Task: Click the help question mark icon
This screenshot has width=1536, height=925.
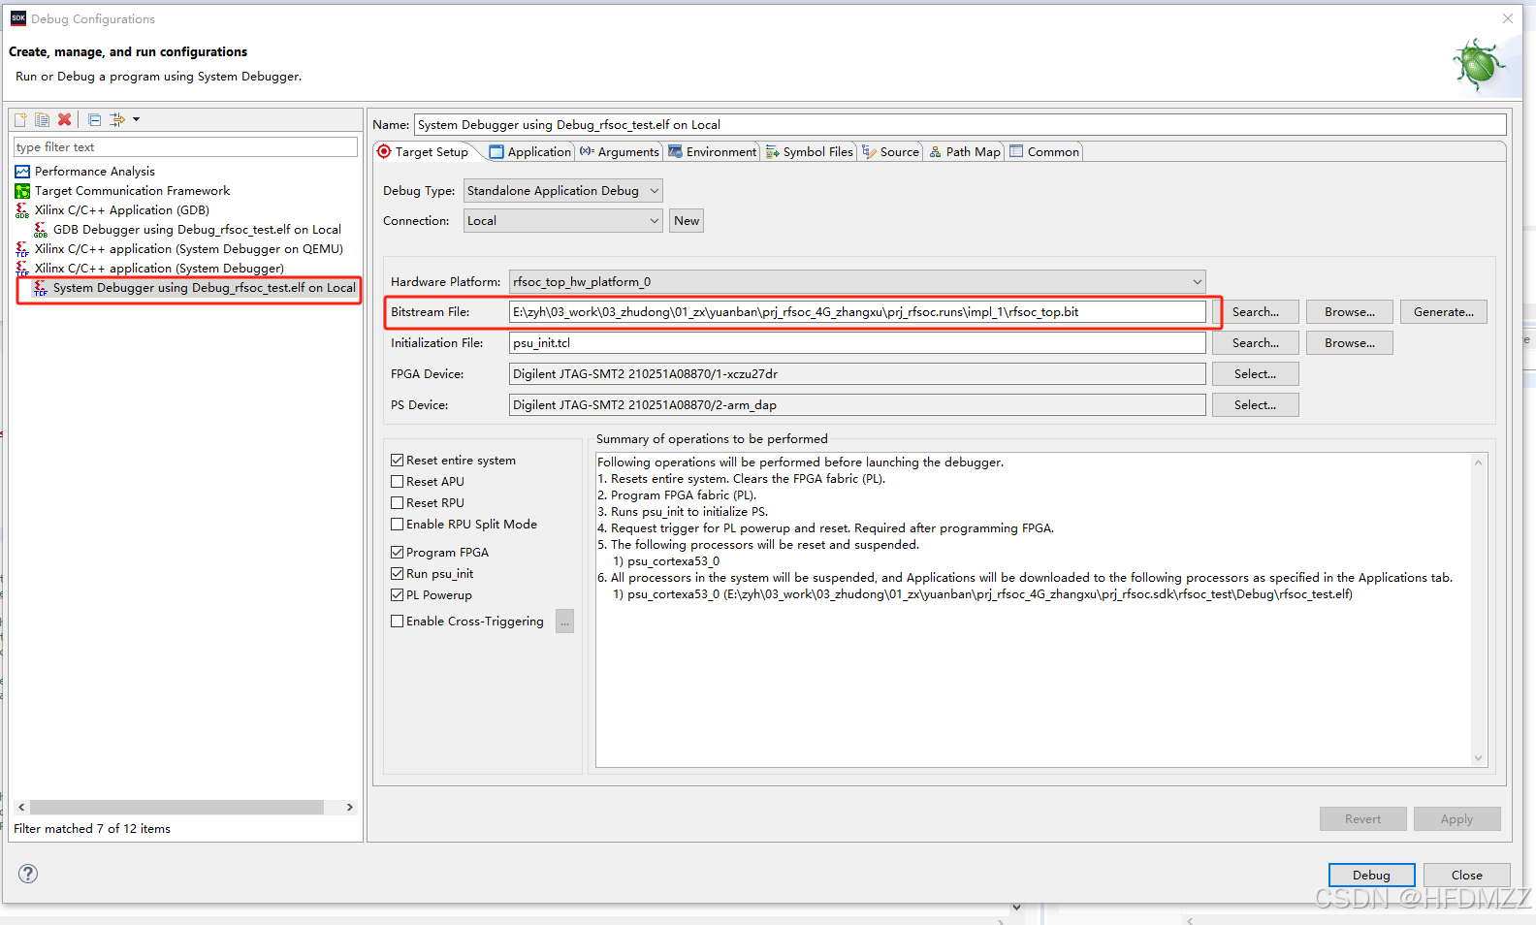Action: point(28,874)
